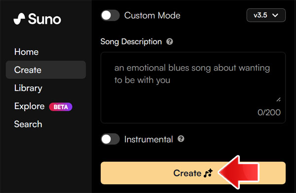Open the Library page
Viewport: 296px width, 193px height.
[x=28, y=88]
